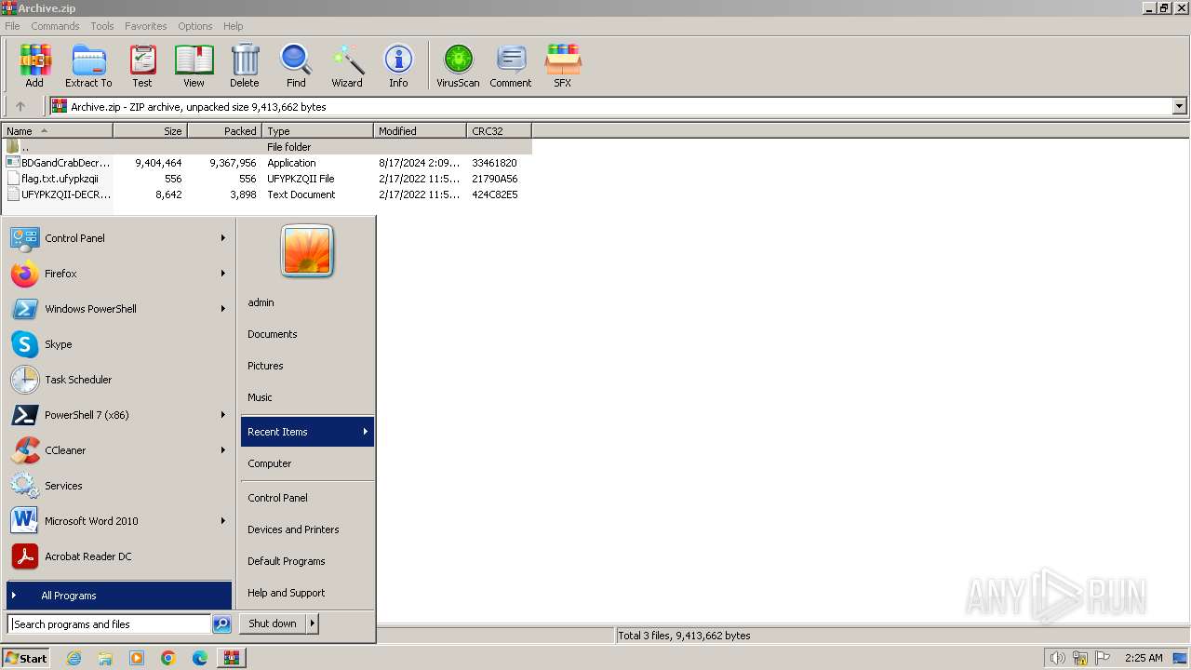Open Help and Support
The height and width of the screenshot is (670, 1191).
pyautogui.click(x=307, y=593)
